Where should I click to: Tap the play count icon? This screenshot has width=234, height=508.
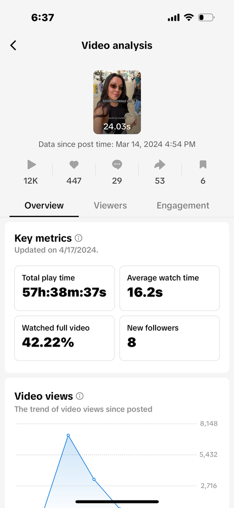[31, 165]
